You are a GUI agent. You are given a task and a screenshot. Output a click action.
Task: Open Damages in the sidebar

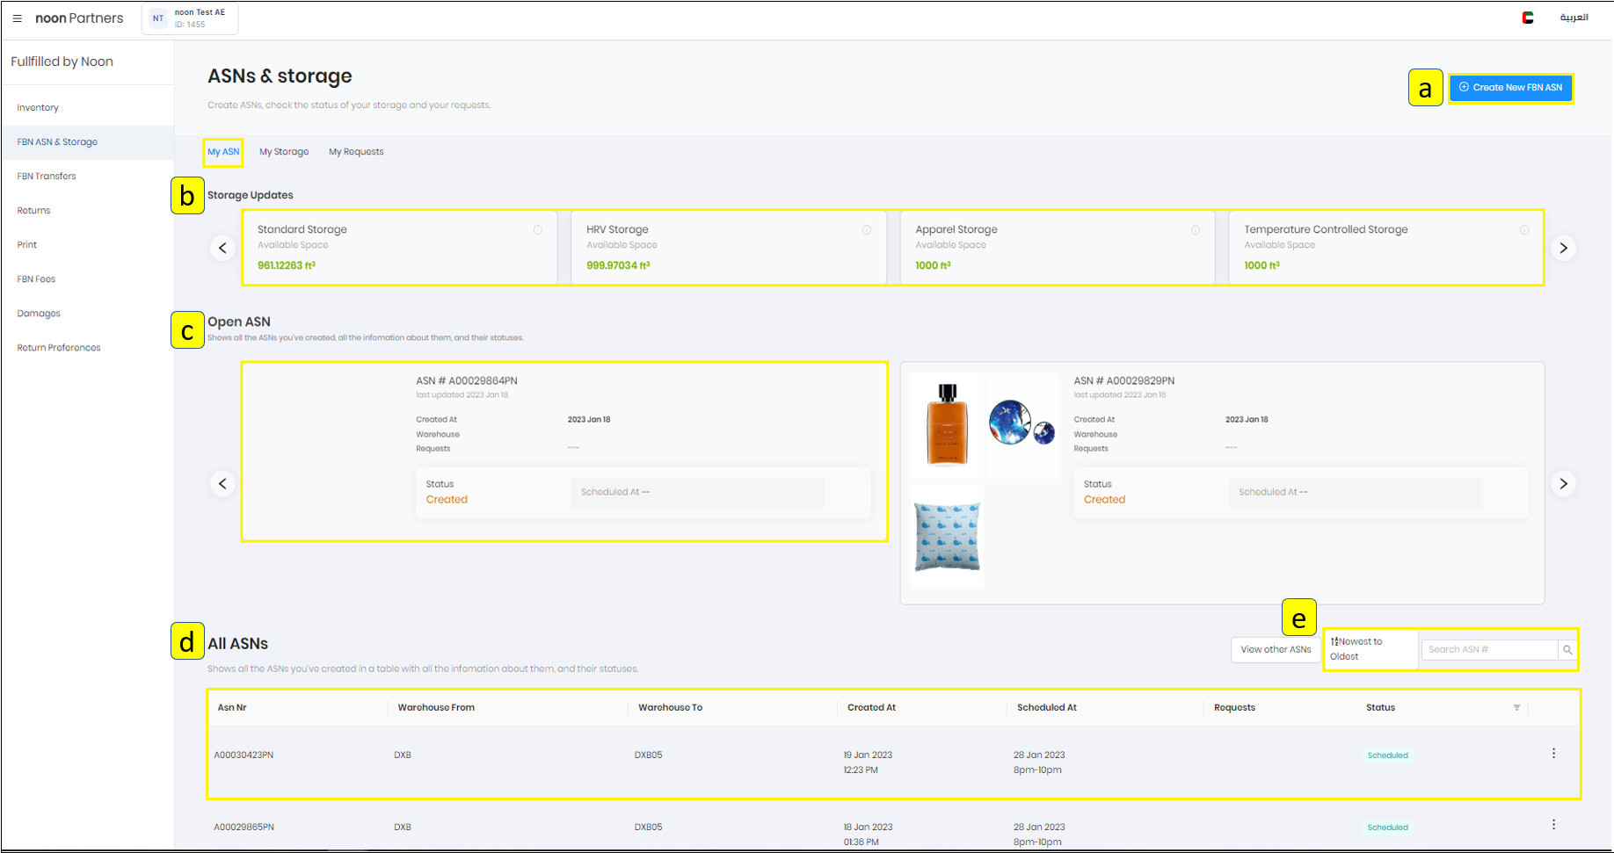[39, 314]
